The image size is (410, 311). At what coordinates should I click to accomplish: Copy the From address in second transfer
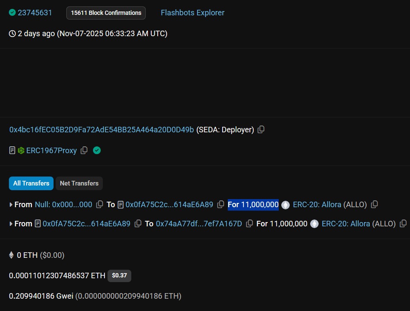[x=138, y=224]
